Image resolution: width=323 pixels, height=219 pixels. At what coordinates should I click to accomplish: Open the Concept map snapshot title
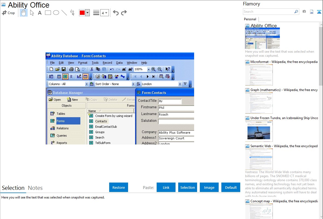(x=284, y=201)
